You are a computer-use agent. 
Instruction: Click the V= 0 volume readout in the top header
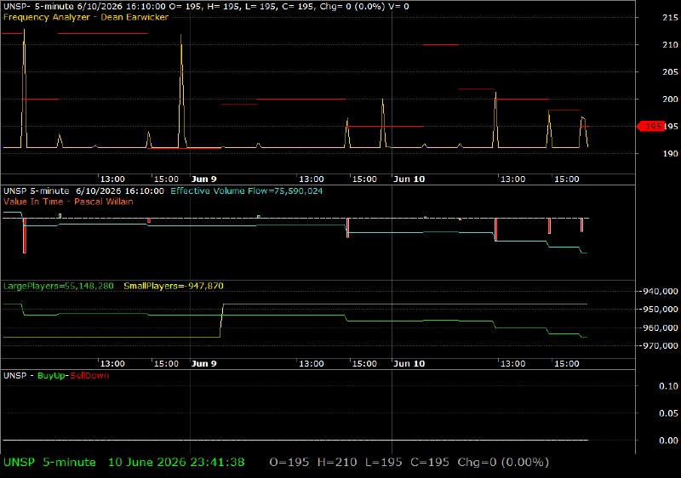tap(398, 7)
